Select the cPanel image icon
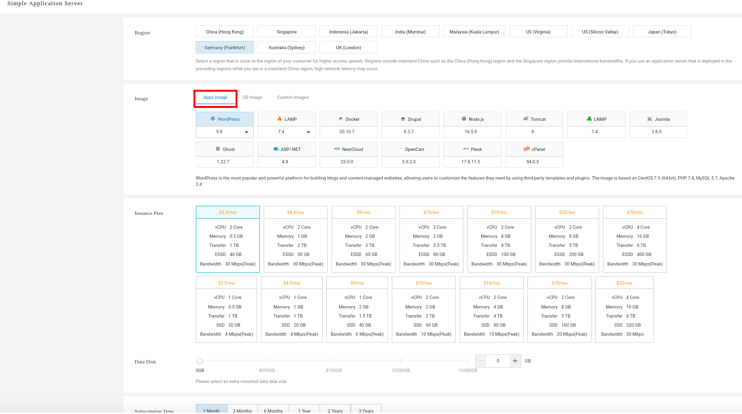 point(527,149)
